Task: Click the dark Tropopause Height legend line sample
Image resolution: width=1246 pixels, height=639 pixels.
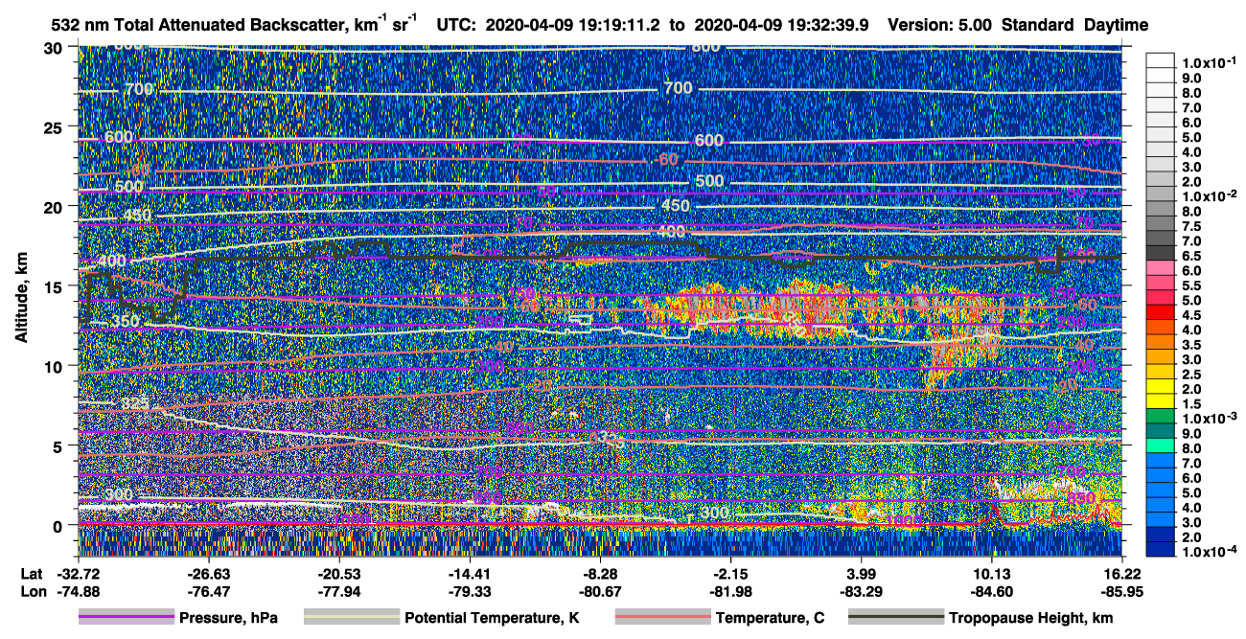Action: [896, 618]
